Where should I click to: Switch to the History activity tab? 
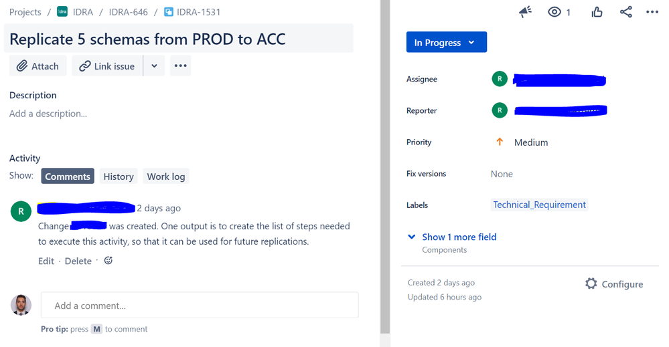point(119,177)
